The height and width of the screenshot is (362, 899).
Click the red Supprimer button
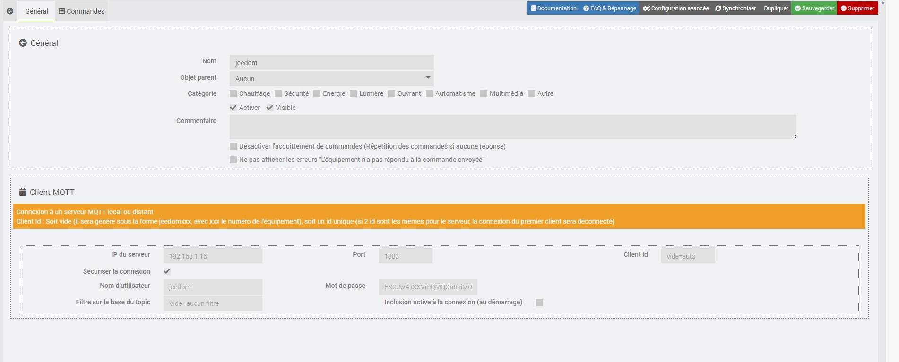[x=857, y=8]
